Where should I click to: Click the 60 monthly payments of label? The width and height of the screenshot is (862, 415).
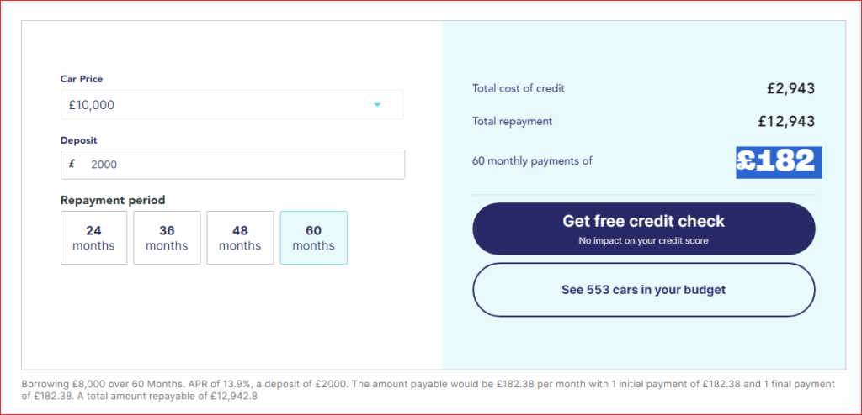point(532,161)
